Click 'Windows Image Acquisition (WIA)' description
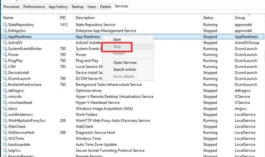 [x=104, y=109]
